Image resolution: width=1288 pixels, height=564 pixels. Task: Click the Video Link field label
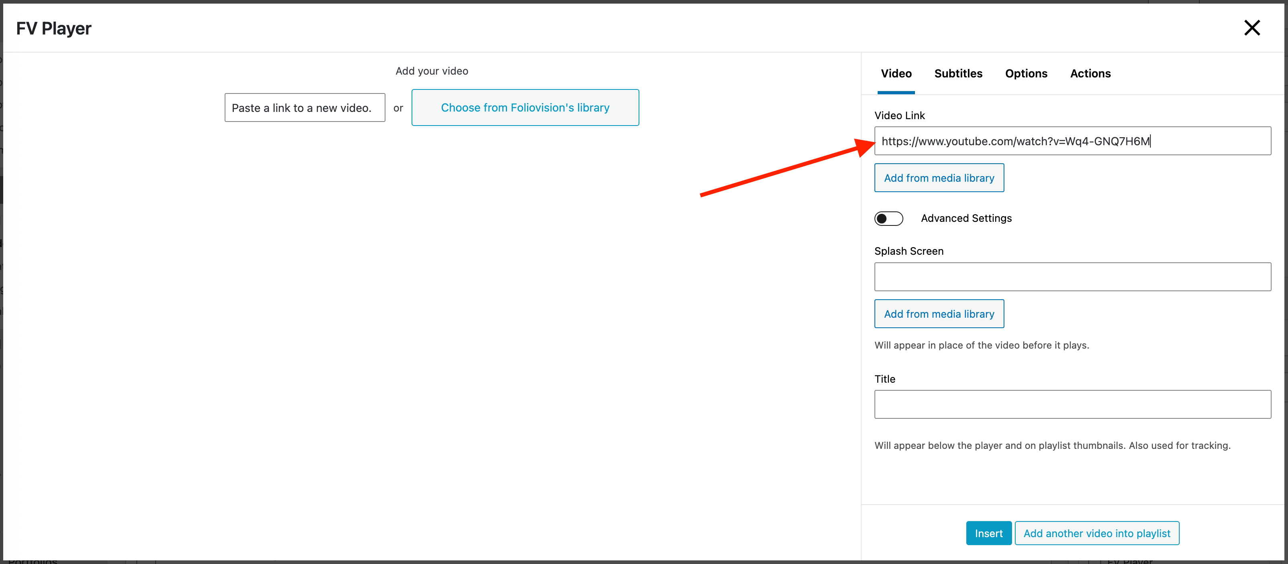[x=899, y=116]
